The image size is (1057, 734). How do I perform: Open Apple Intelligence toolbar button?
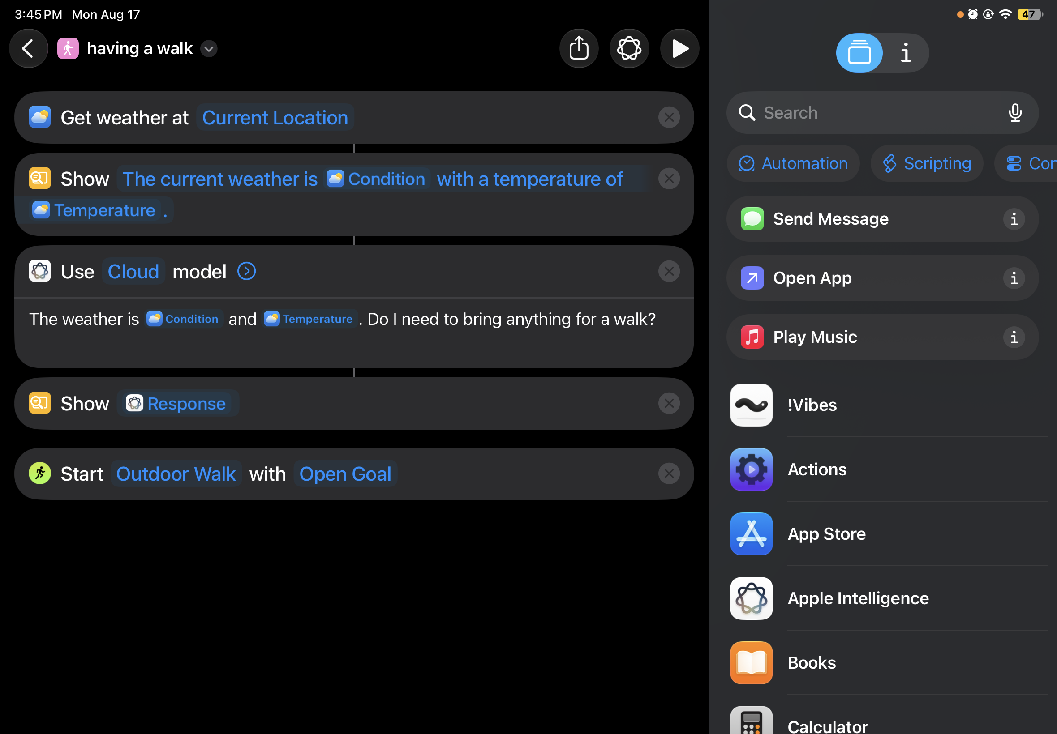[629, 48]
